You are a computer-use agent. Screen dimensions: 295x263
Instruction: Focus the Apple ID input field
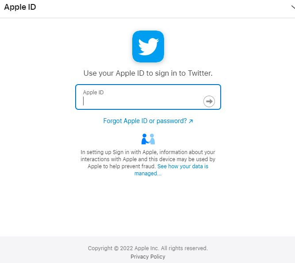tap(148, 97)
